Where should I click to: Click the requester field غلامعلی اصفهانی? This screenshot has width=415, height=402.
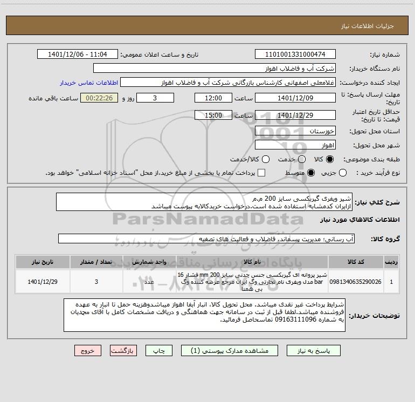click(228, 83)
